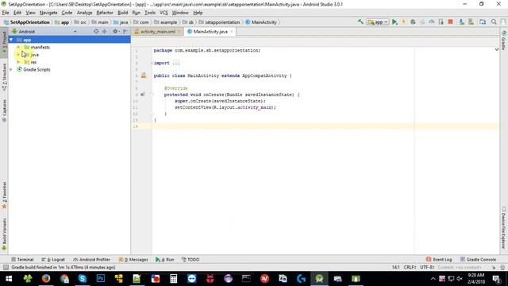508x286 pixels.
Task: Open the File menu
Action: pos(6,13)
